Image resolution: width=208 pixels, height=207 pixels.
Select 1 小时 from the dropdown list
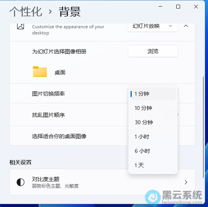153,137
